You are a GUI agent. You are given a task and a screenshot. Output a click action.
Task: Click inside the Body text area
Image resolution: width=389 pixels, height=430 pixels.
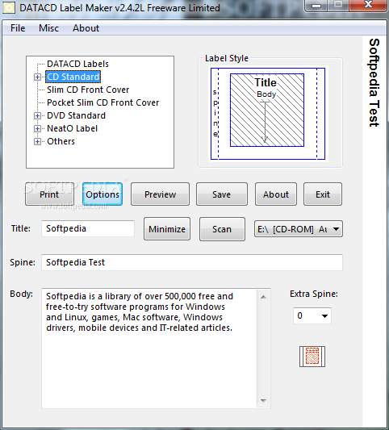[149, 349]
